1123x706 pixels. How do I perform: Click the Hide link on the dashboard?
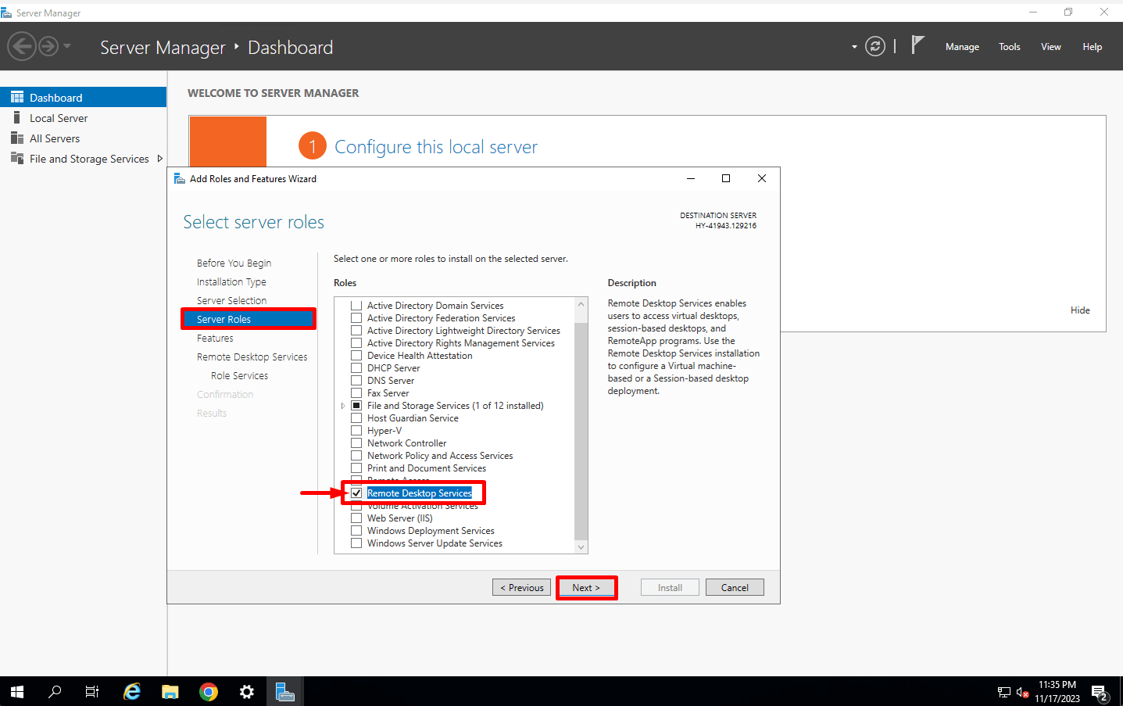(x=1080, y=310)
